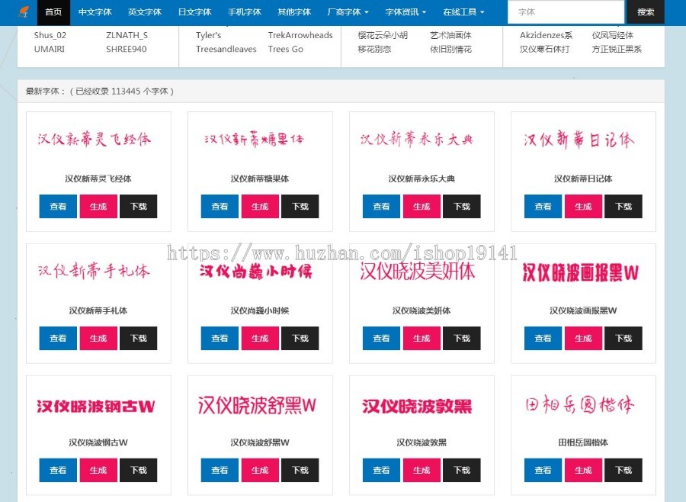View the 田相岳圆楷体 font

pos(543,470)
